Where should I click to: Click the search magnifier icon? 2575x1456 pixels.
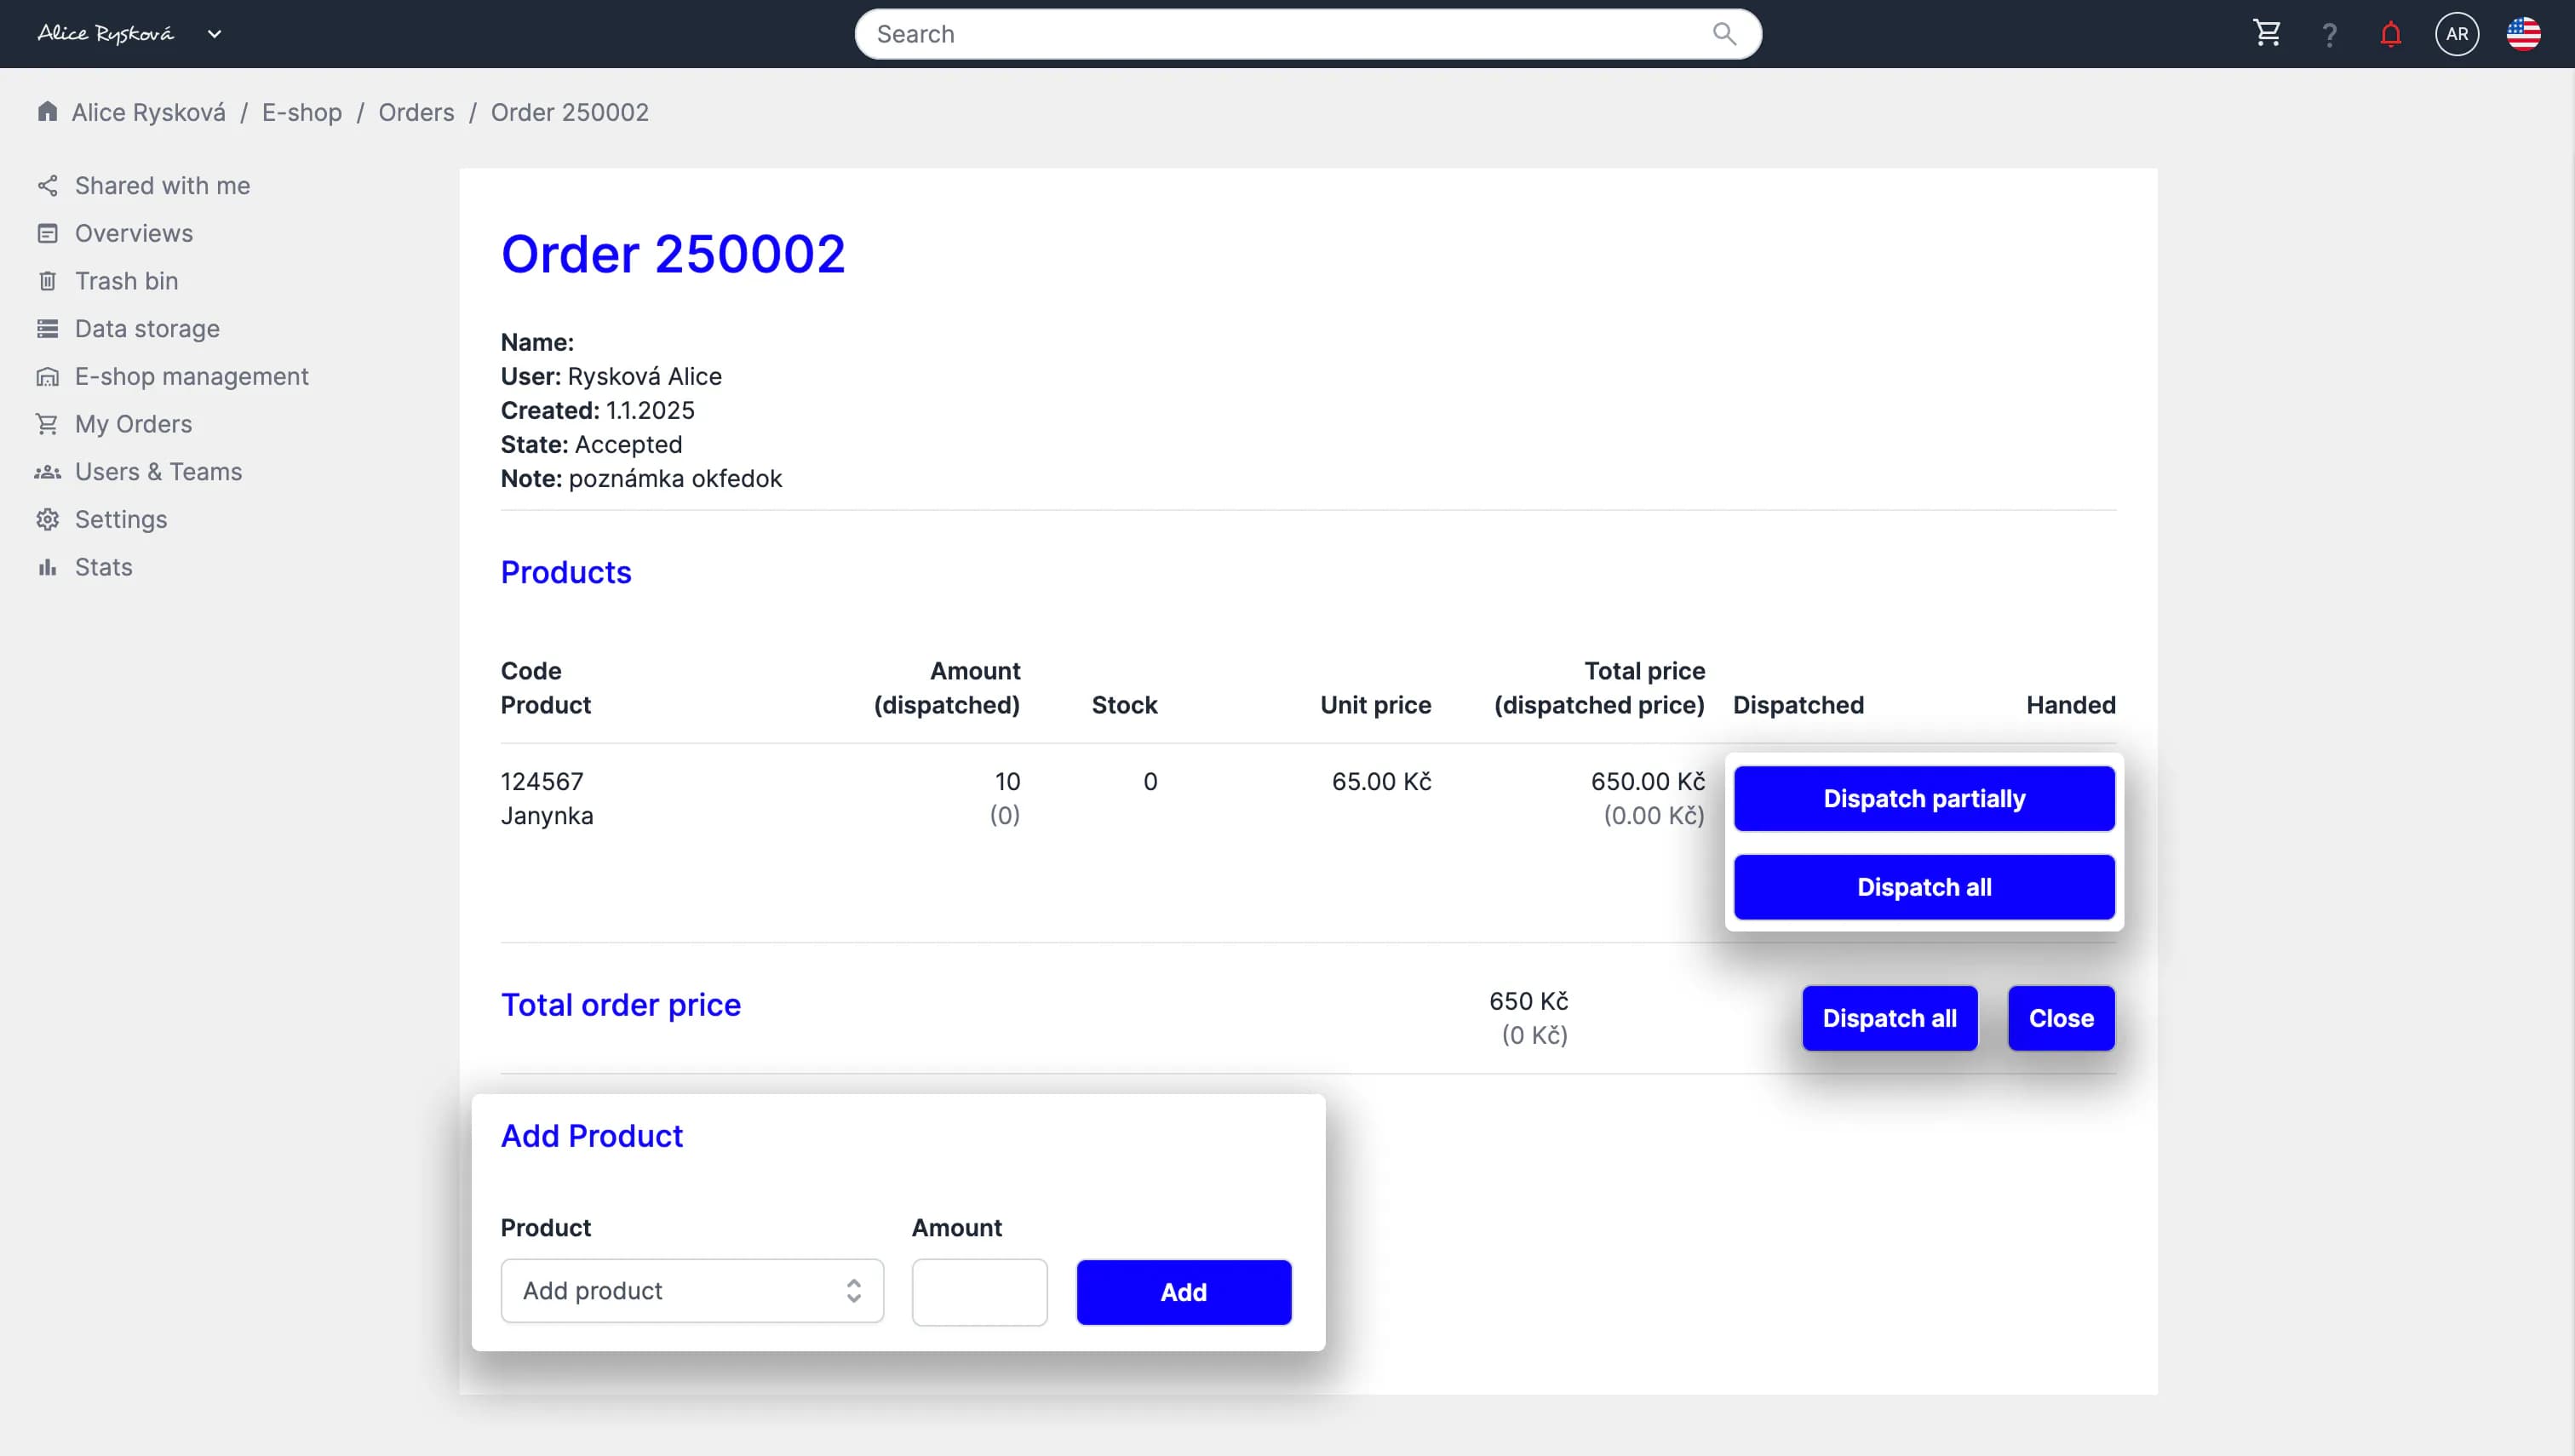pos(1723,34)
